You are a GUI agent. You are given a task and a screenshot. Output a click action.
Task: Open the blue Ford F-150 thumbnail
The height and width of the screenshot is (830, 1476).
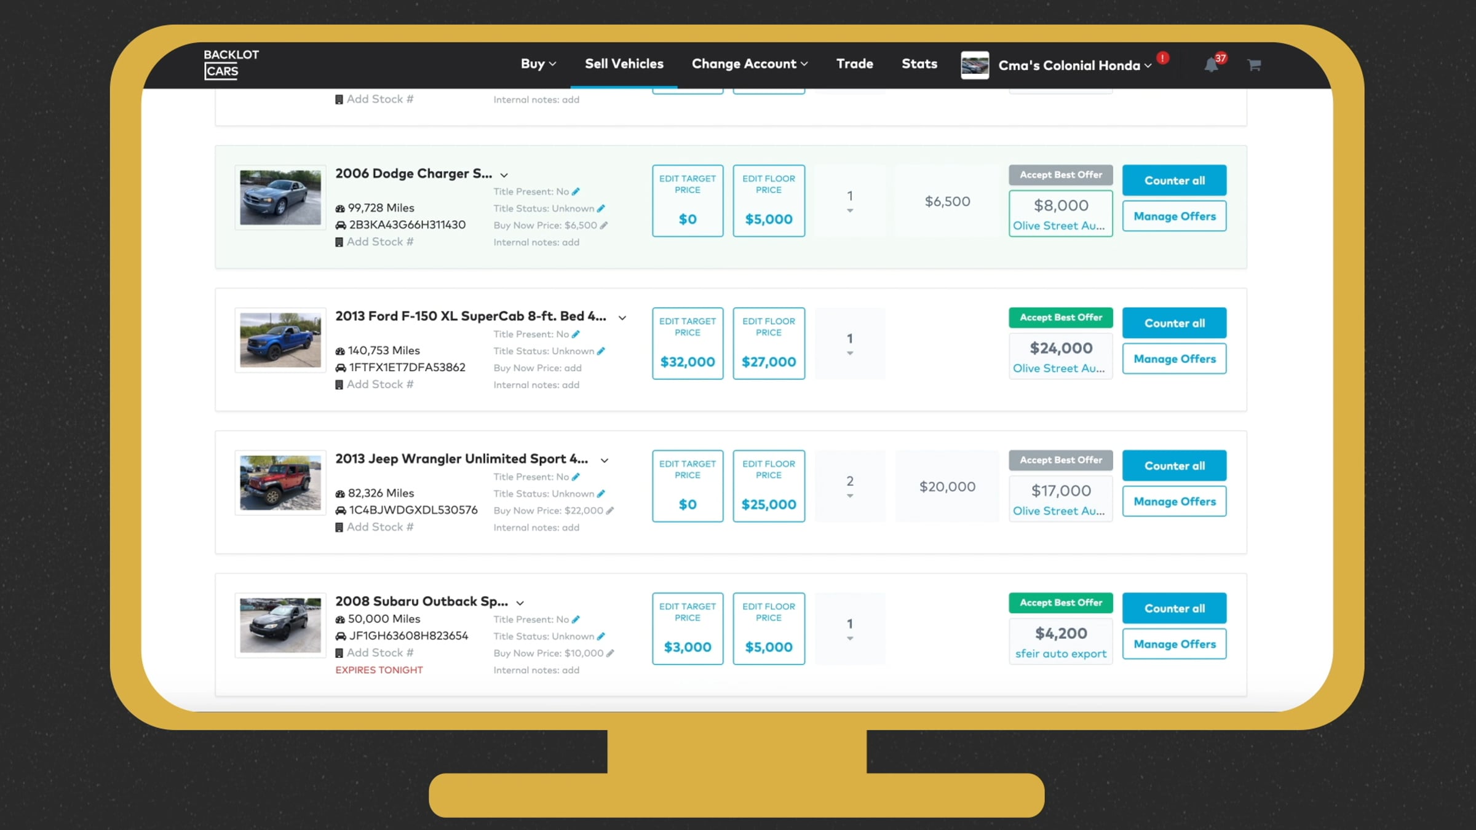click(280, 340)
